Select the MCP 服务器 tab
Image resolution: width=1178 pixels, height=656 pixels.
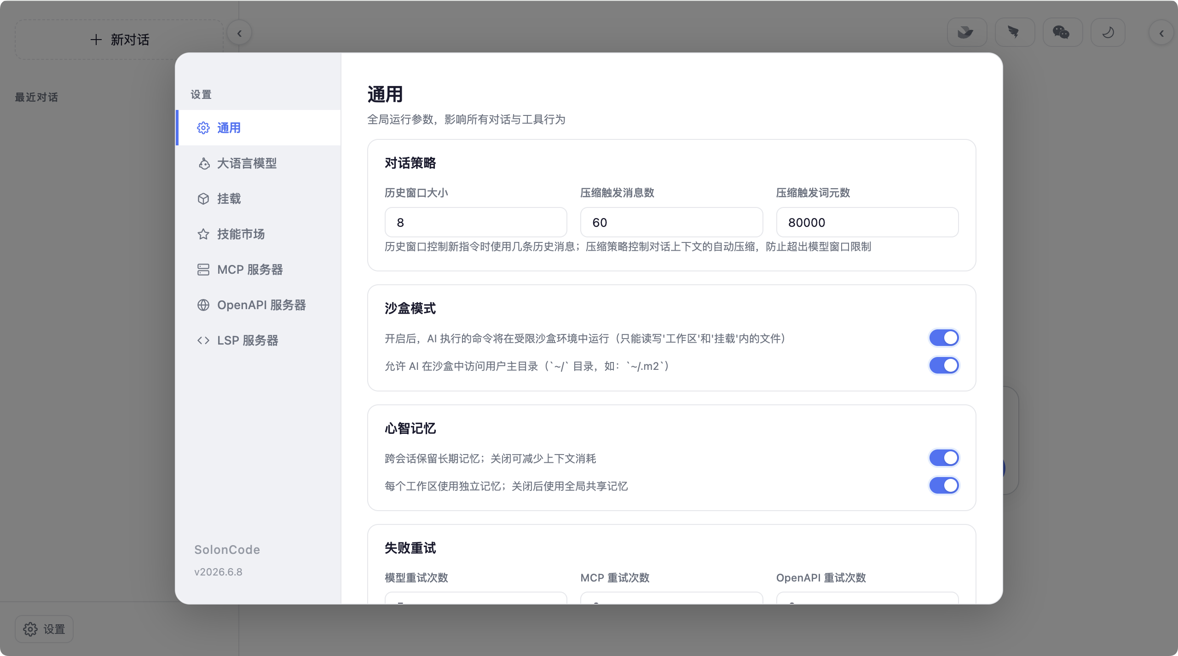coord(258,270)
